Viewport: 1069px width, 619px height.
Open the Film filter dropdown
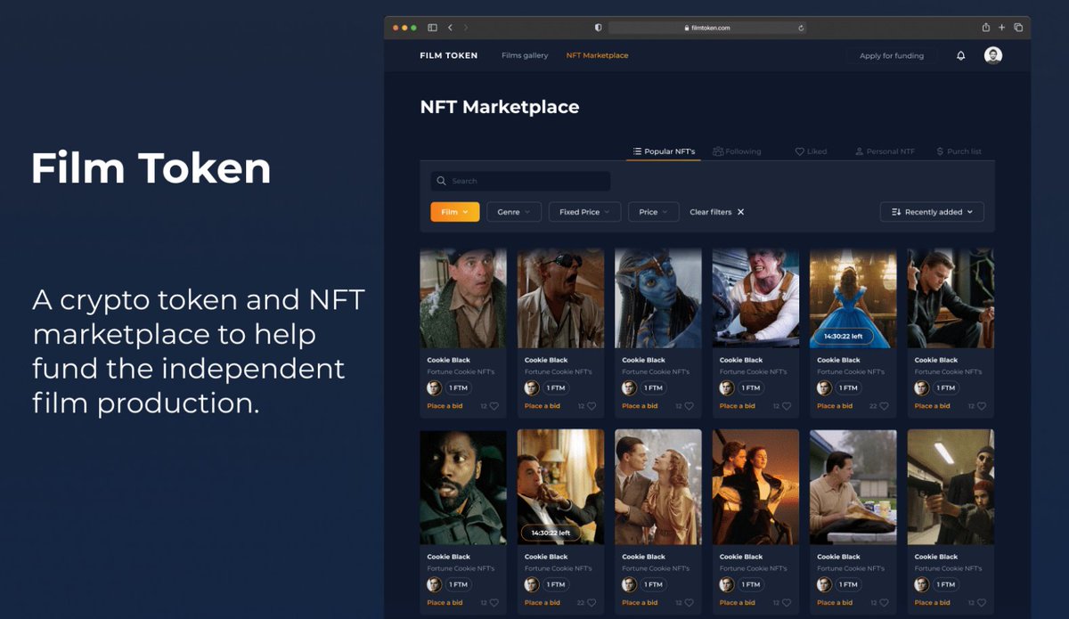point(455,212)
